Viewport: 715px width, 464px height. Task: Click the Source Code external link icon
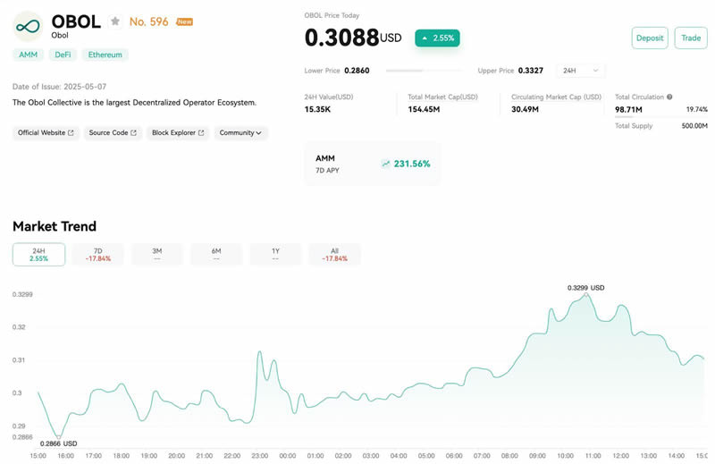(x=133, y=133)
